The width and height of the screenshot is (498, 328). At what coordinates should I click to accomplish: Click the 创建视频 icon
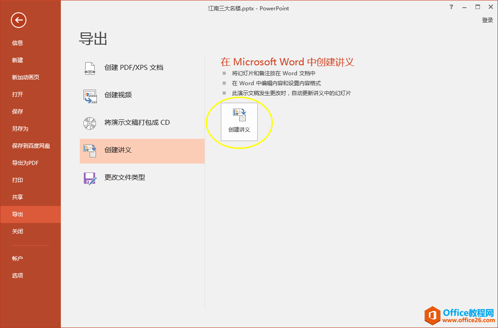pyautogui.click(x=90, y=95)
